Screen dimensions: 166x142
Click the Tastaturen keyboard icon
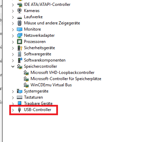tap(20, 97)
